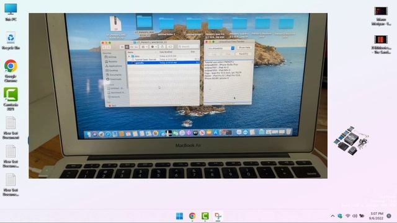Open the Finder action gear menu

pyautogui.click(x=154, y=47)
